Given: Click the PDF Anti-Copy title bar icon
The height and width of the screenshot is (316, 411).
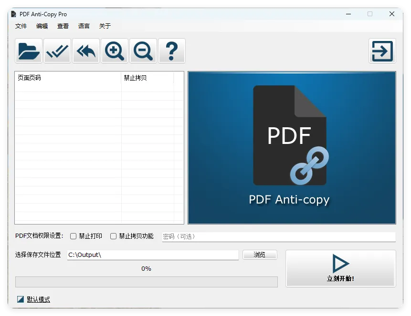Looking at the screenshot, I should click(x=14, y=14).
